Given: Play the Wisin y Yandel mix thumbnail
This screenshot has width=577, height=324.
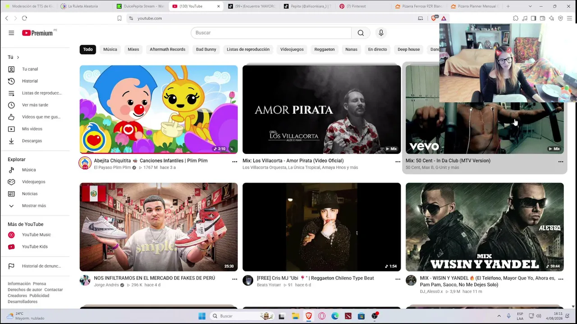Looking at the screenshot, I should (485, 227).
